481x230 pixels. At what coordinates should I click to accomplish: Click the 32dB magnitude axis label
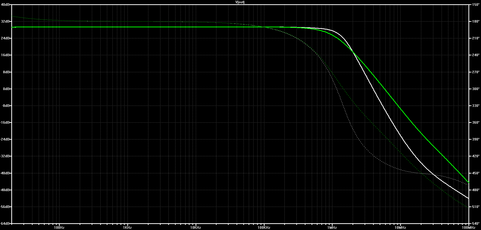[x=5, y=21]
